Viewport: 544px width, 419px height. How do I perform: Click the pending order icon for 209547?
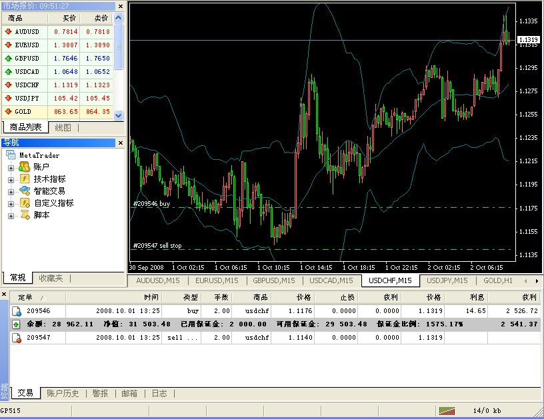point(17,338)
